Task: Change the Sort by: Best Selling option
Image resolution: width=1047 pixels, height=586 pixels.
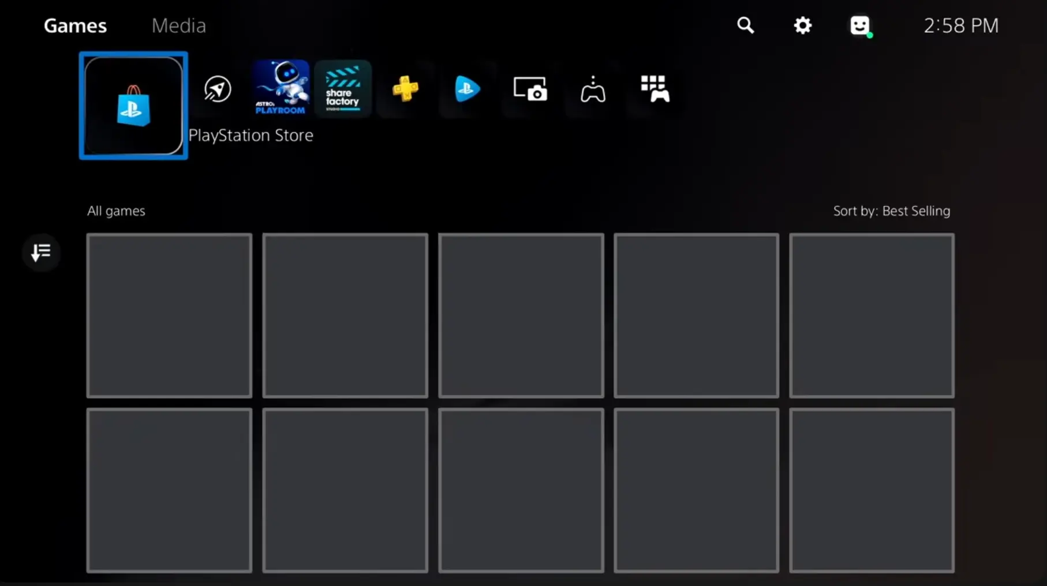Action: [892, 211]
